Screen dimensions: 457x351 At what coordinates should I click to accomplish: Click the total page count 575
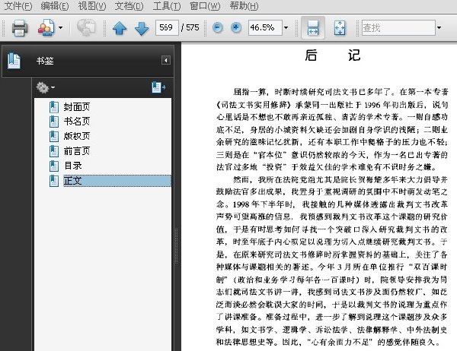click(x=193, y=27)
